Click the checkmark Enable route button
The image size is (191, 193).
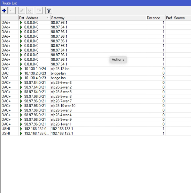(x=22, y=11)
